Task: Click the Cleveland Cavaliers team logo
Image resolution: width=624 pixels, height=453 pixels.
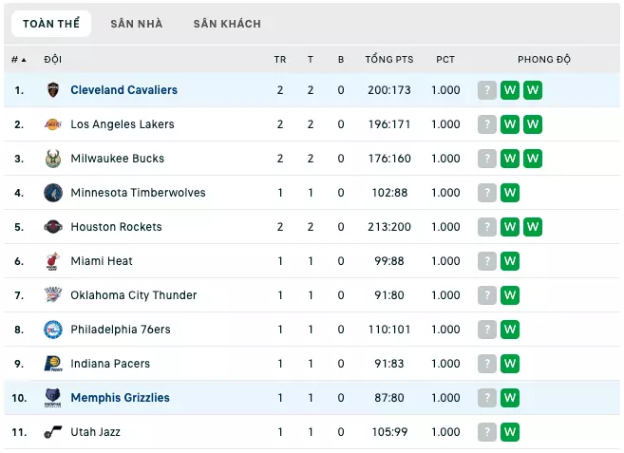Action: pyautogui.click(x=53, y=90)
